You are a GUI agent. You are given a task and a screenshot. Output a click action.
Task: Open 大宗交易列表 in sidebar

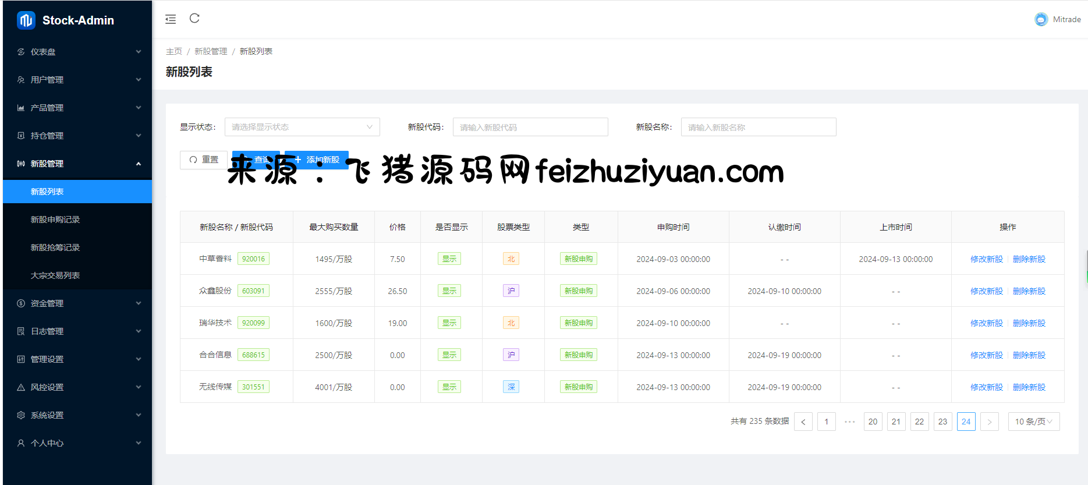[x=55, y=275]
